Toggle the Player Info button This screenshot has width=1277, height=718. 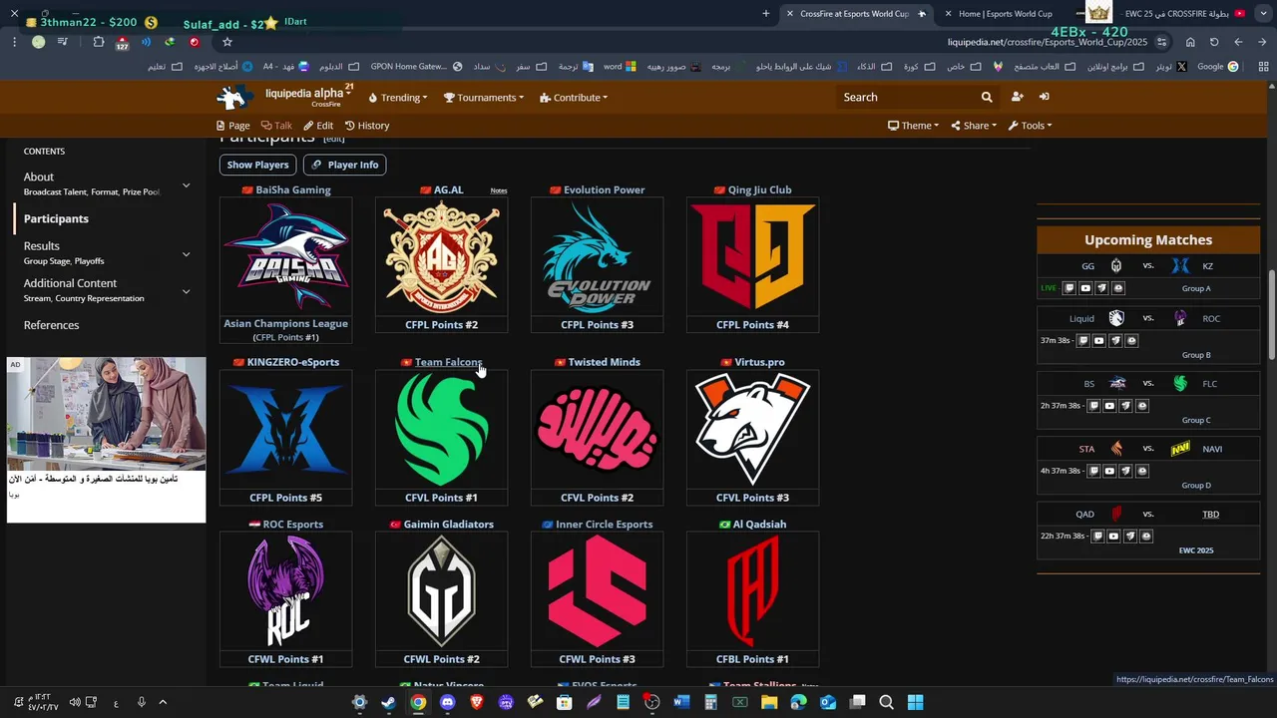click(x=344, y=165)
